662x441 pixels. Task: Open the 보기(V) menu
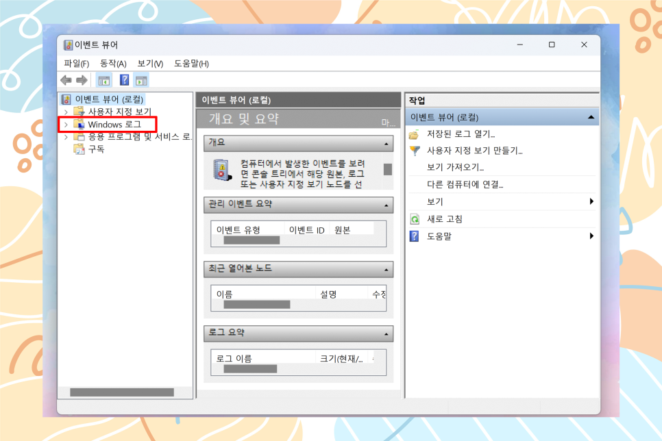pos(150,64)
